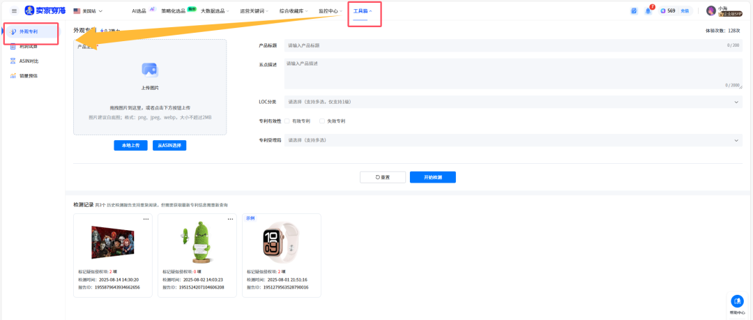Click the AI badge beside AI选品

152,8
